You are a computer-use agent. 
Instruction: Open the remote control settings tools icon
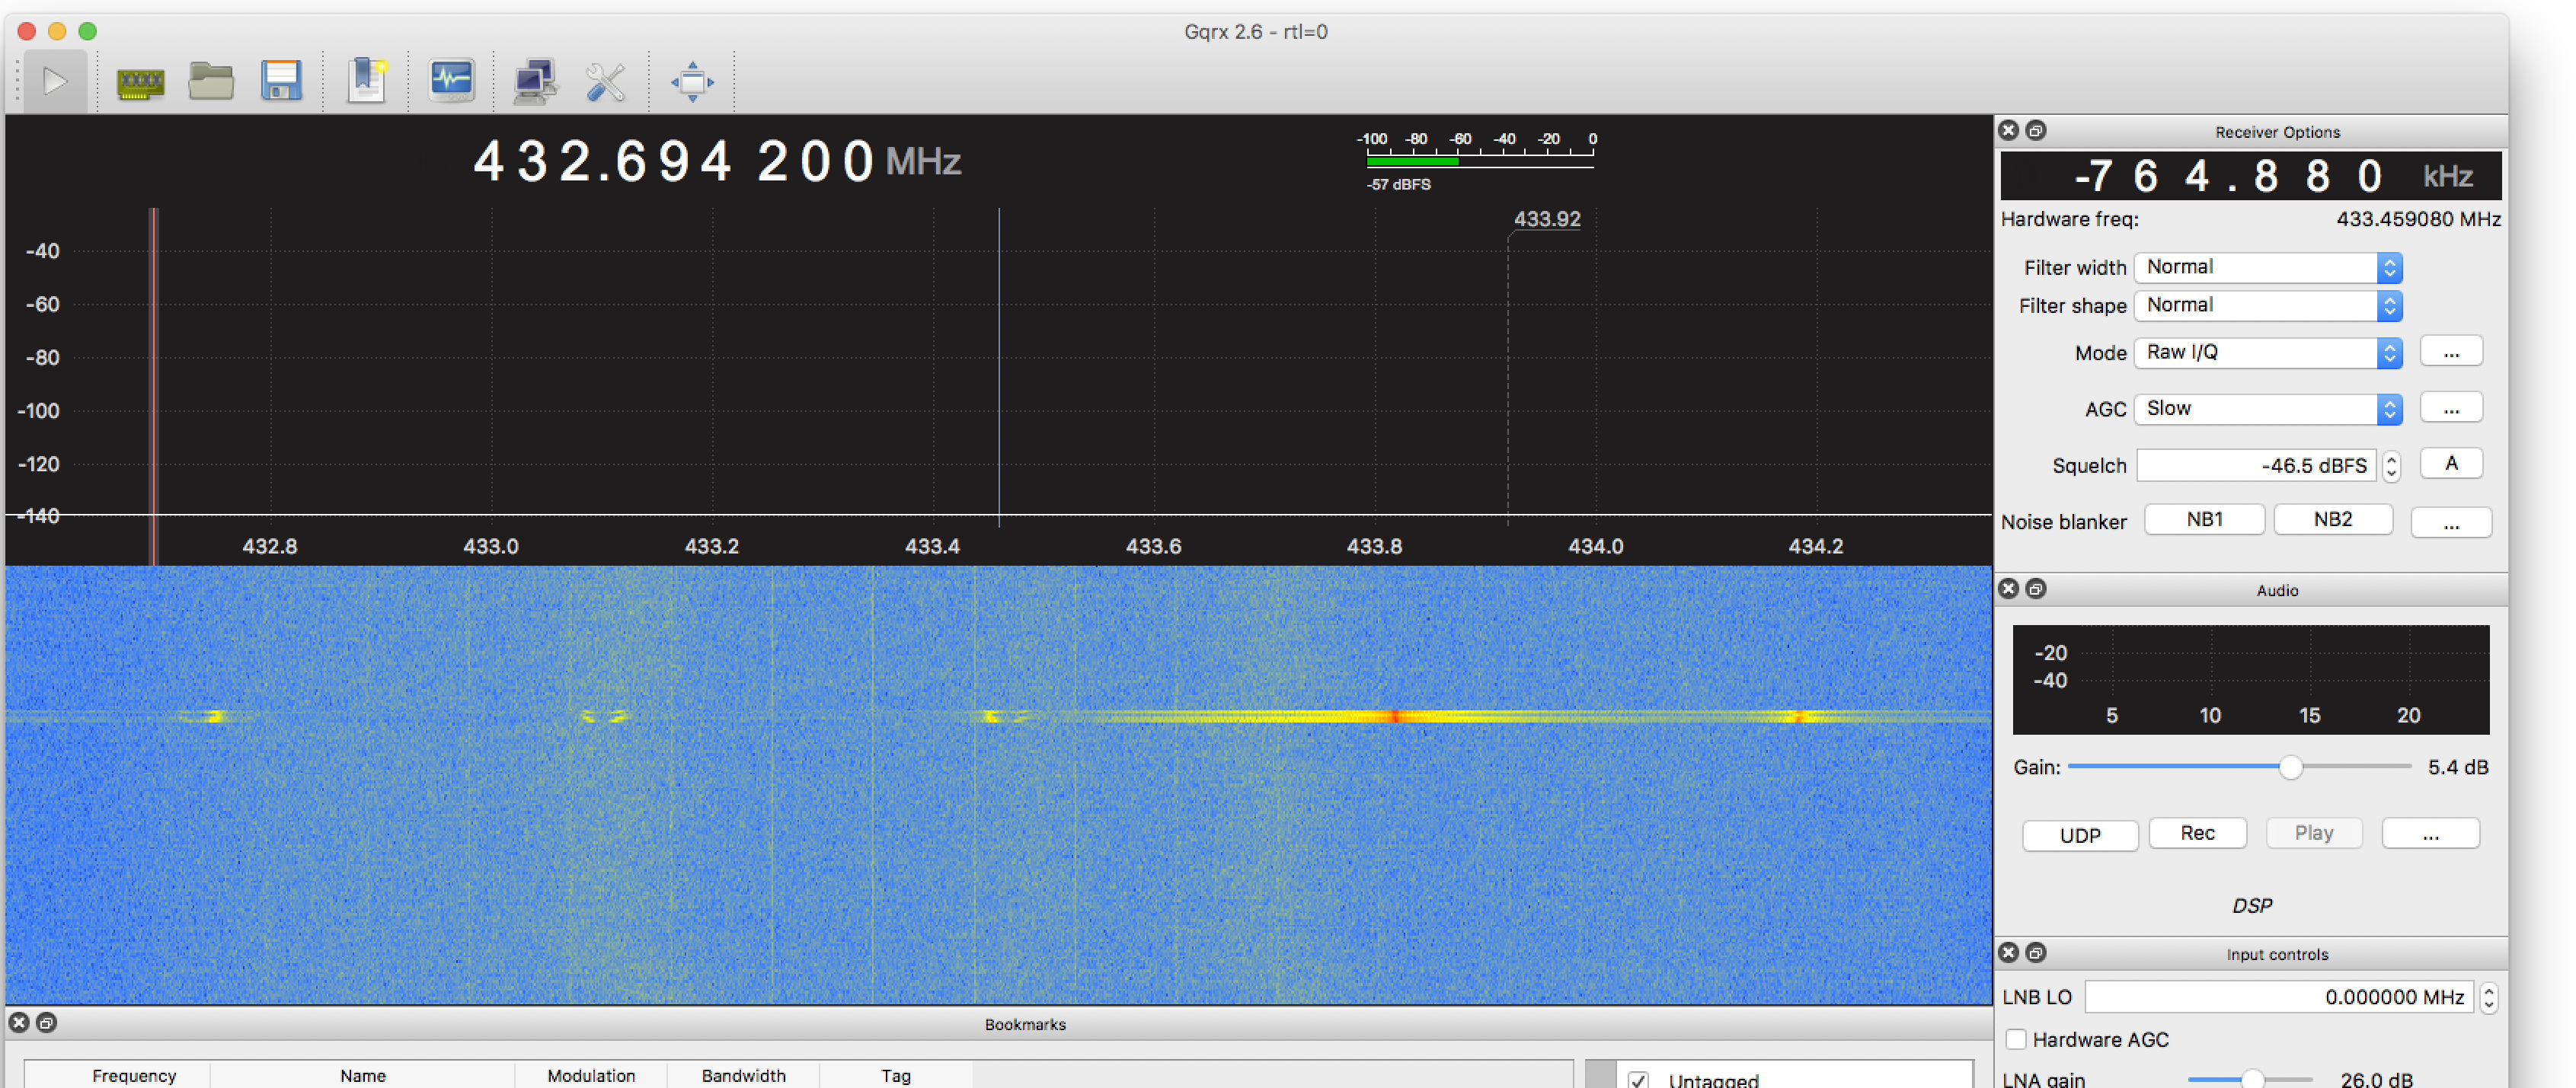(605, 82)
